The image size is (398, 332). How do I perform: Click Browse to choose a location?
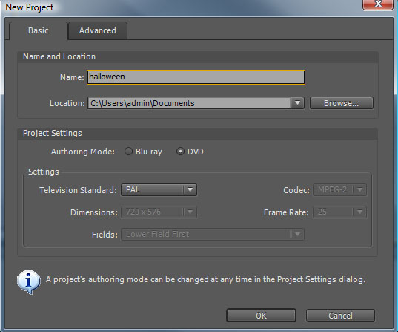click(x=342, y=103)
